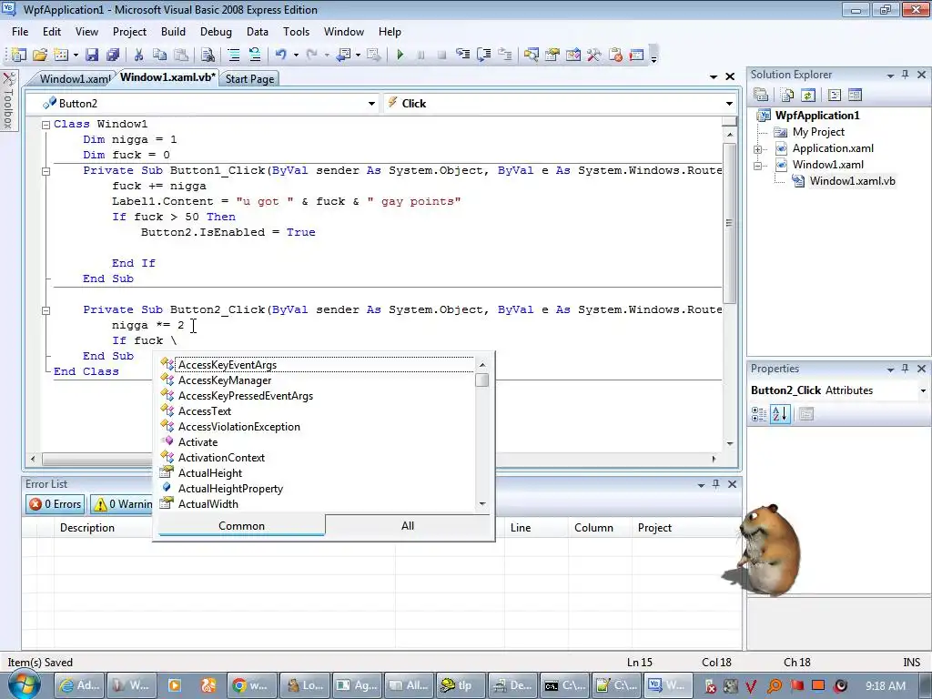Click the Save All toolbar icon
The image size is (932, 699).
[x=113, y=55]
